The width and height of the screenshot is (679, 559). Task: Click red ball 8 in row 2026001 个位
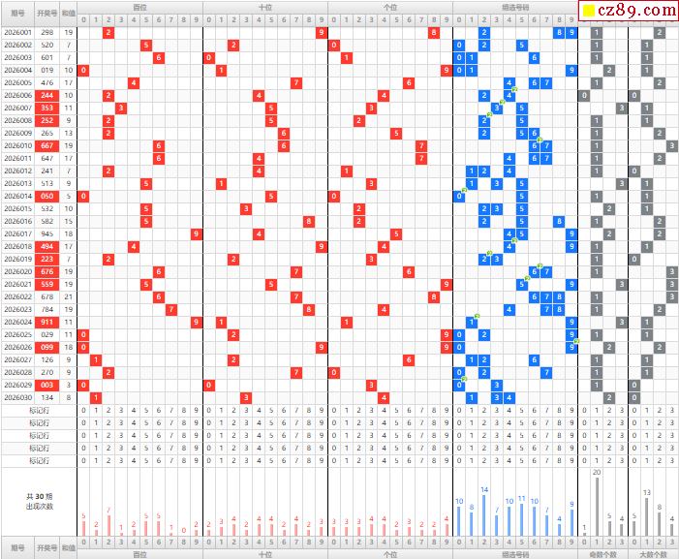(434, 32)
